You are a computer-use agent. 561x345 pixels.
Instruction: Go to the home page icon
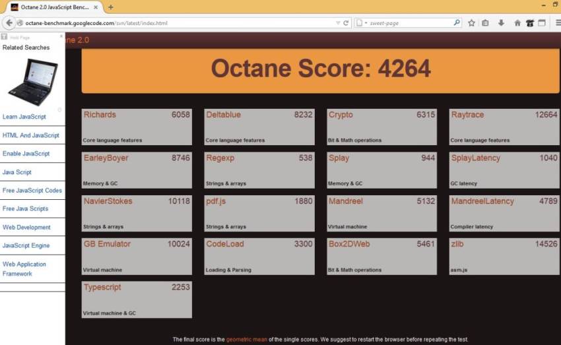pyautogui.click(x=517, y=23)
